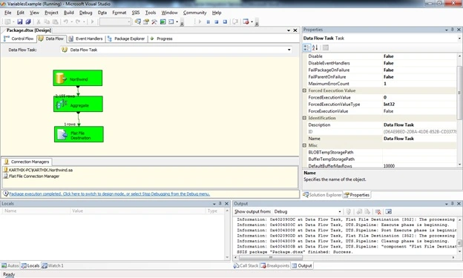463x278 pixels.
Task: Click the Name property value field
Action: click(x=419, y=139)
